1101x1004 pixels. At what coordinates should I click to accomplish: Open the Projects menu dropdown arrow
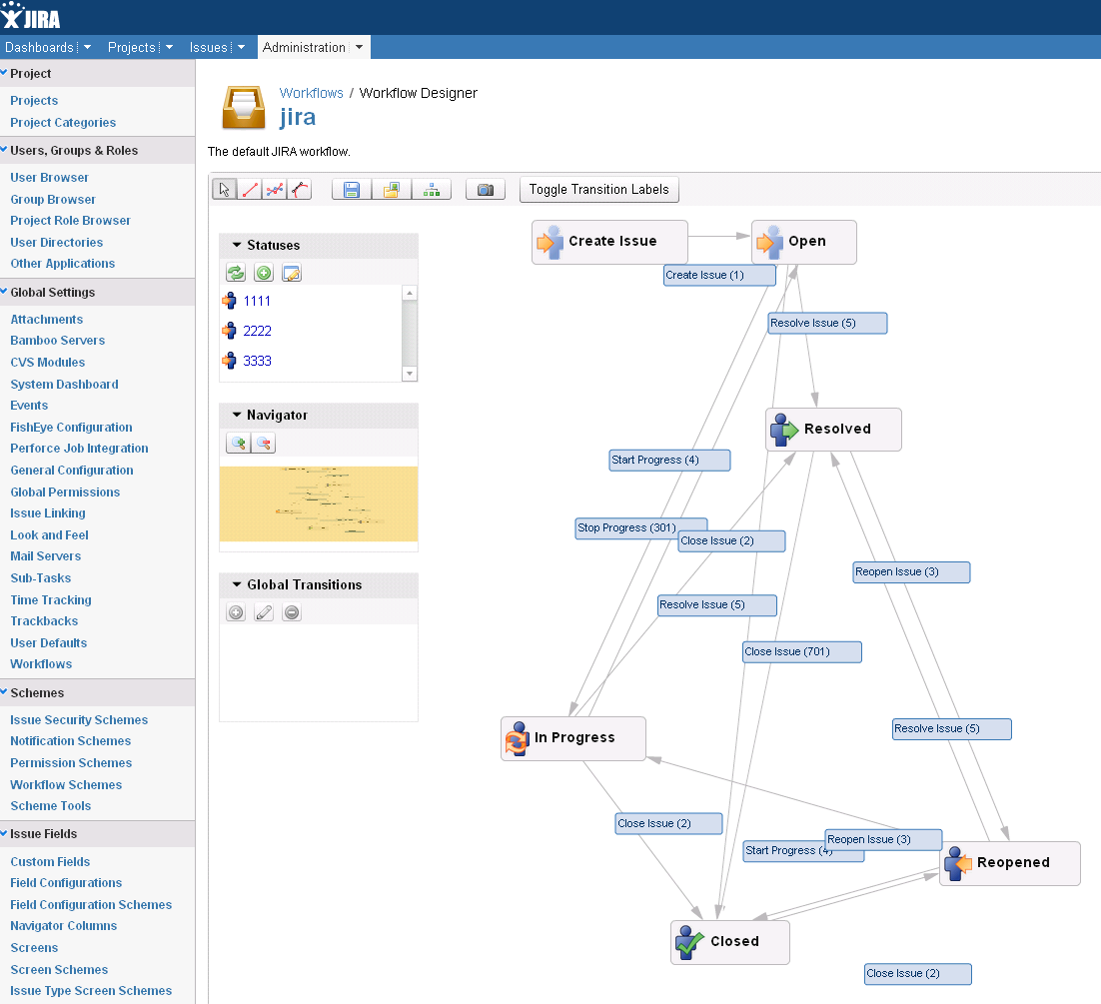coord(169,47)
